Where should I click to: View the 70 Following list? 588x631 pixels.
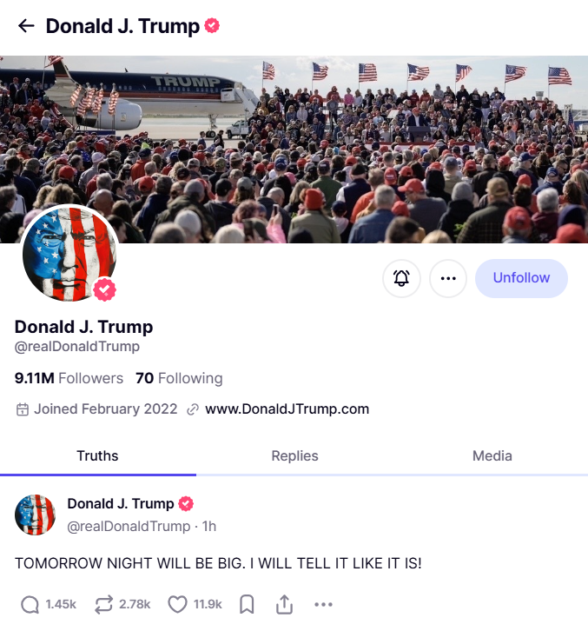[x=179, y=378]
